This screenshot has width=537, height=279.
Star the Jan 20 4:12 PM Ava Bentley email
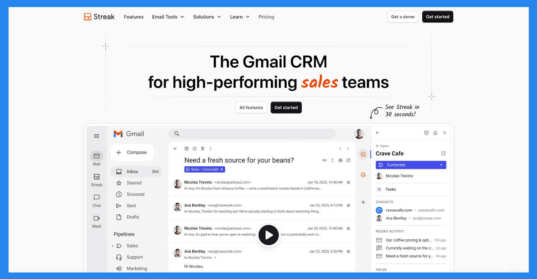click(x=348, y=205)
